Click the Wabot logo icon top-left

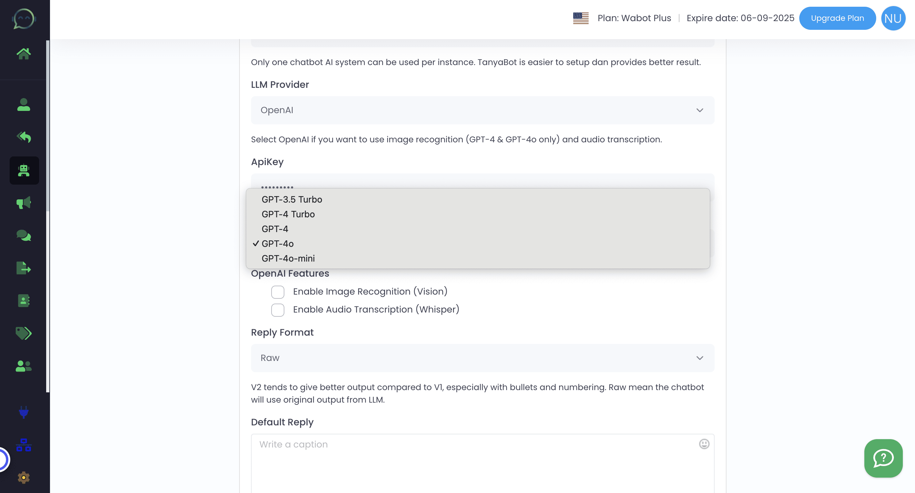pos(23,18)
